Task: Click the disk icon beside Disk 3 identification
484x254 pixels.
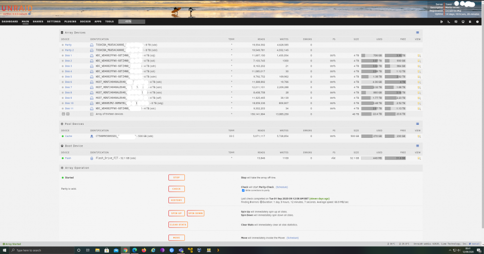Action: click(x=91, y=66)
